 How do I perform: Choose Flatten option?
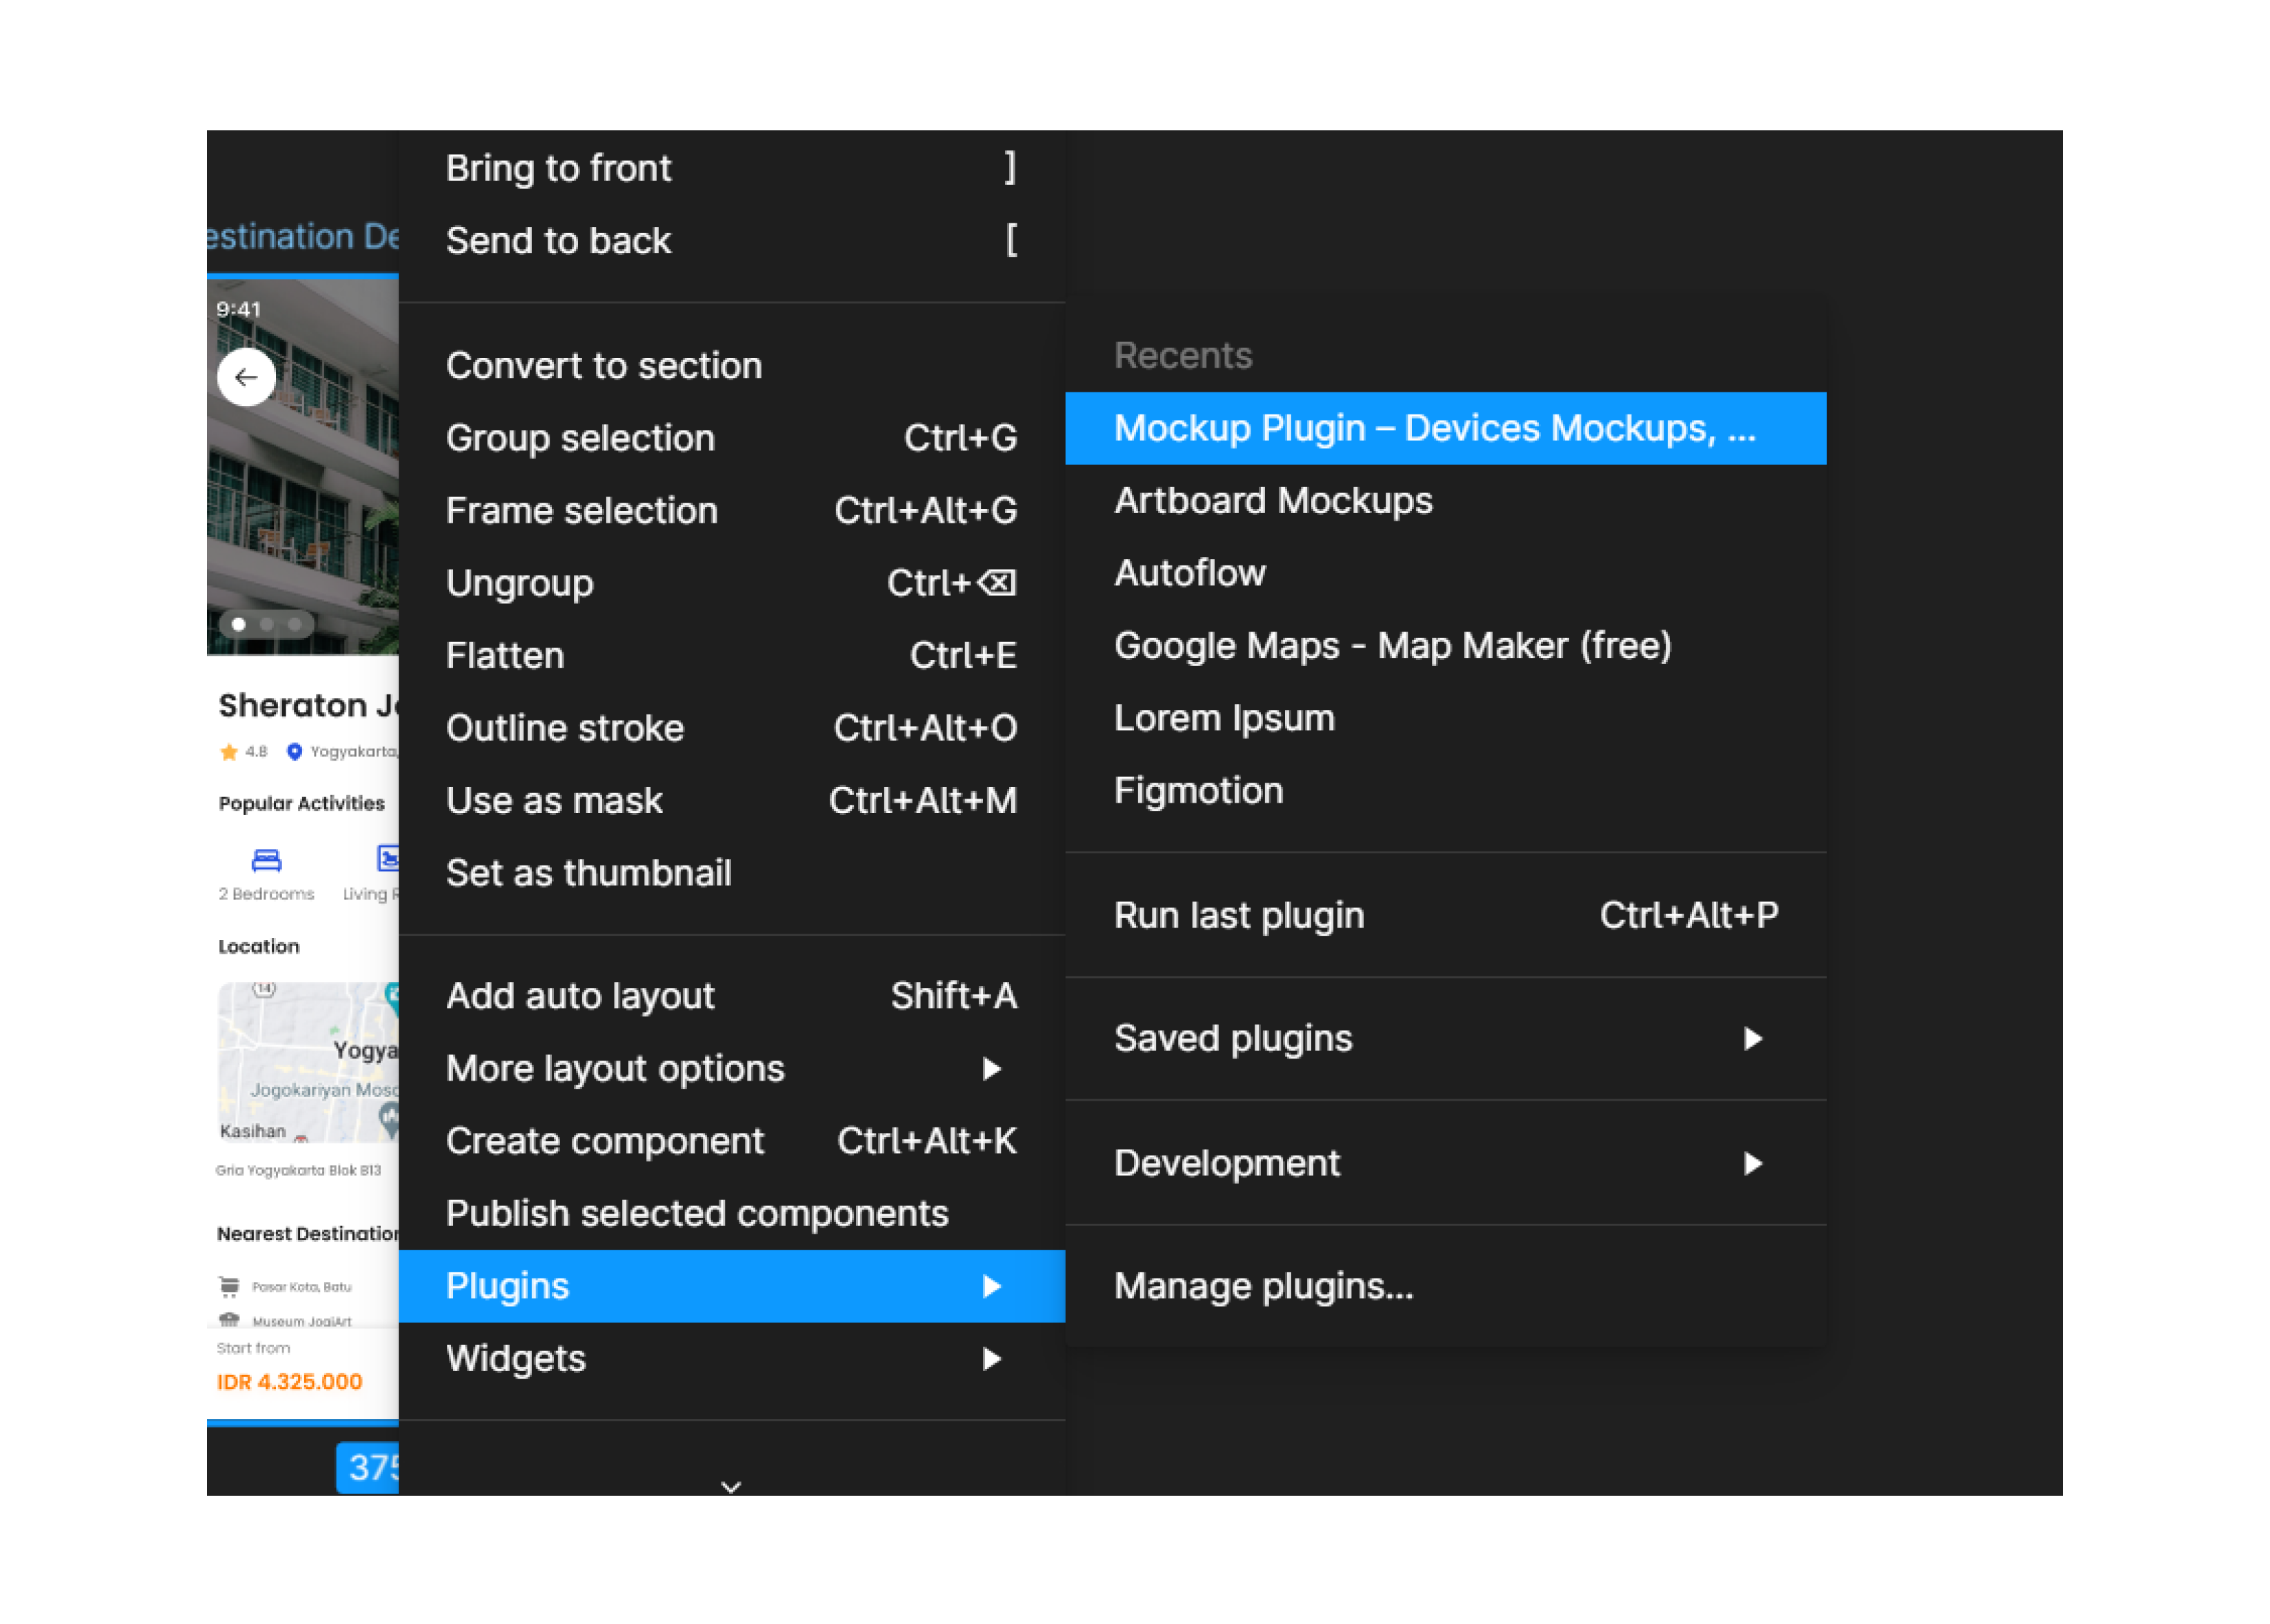point(731,655)
